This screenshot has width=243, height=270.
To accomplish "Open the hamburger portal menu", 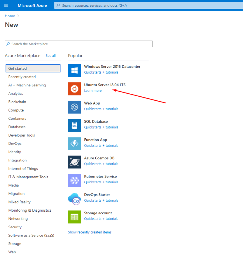I will point(6,5).
